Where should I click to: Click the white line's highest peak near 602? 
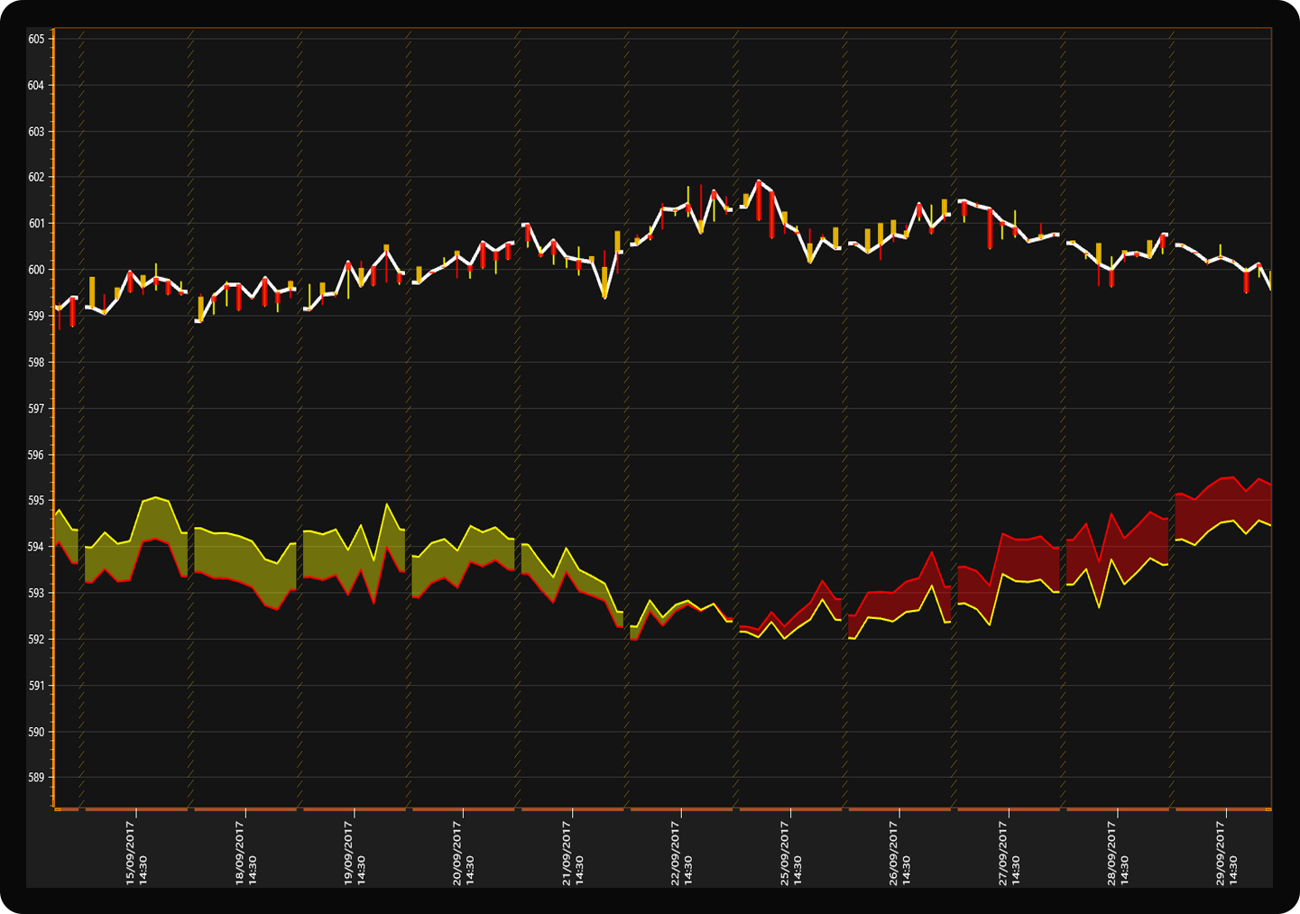click(758, 181)
